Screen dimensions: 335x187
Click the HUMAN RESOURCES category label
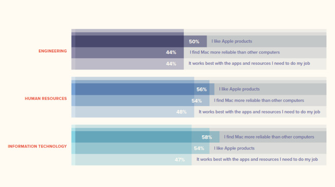pyautogui.click(x=46, y=99)
